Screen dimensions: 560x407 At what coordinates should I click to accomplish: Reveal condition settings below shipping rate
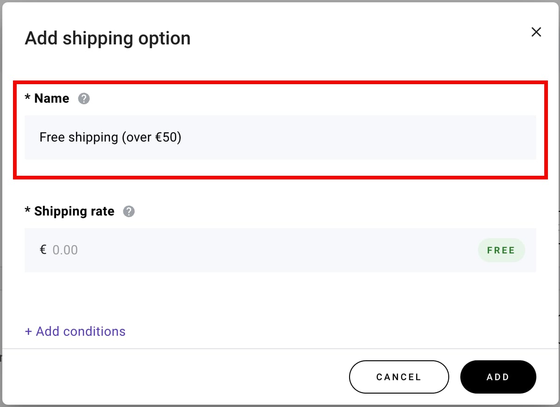click(75, 331)
